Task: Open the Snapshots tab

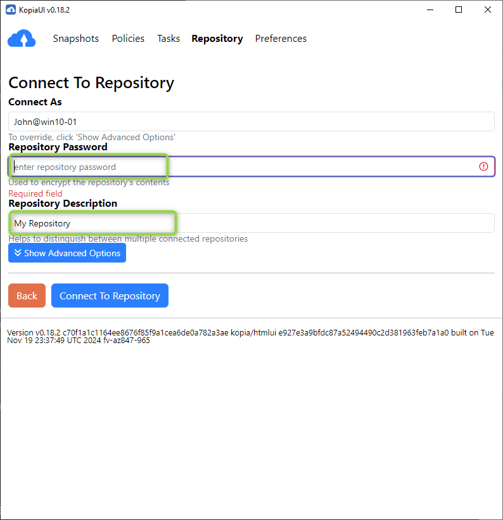Action: pos(76,39)
